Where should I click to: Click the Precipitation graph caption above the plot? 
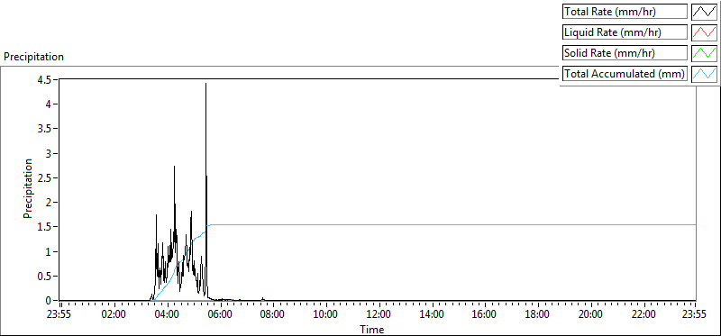coord(33,57)
